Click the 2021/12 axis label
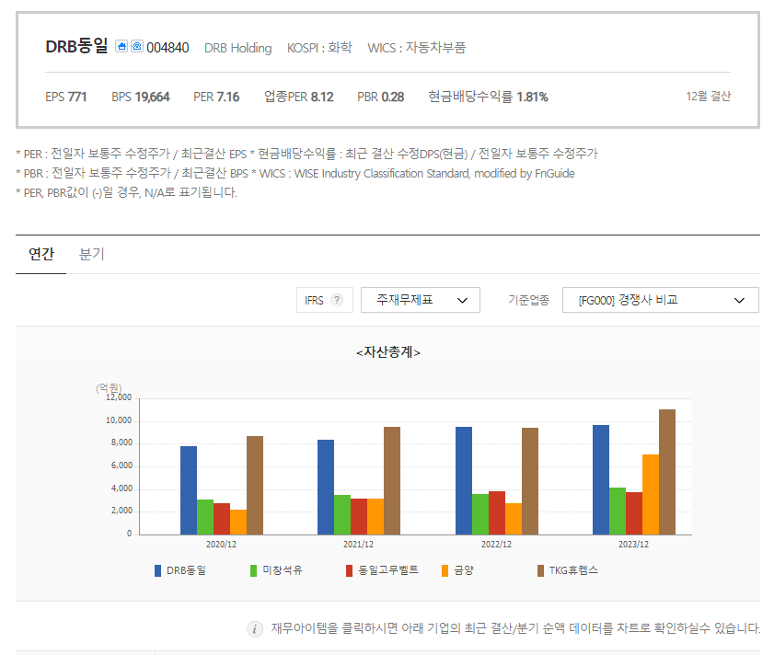This screenshot has height=655, width=774. (358, 545)
